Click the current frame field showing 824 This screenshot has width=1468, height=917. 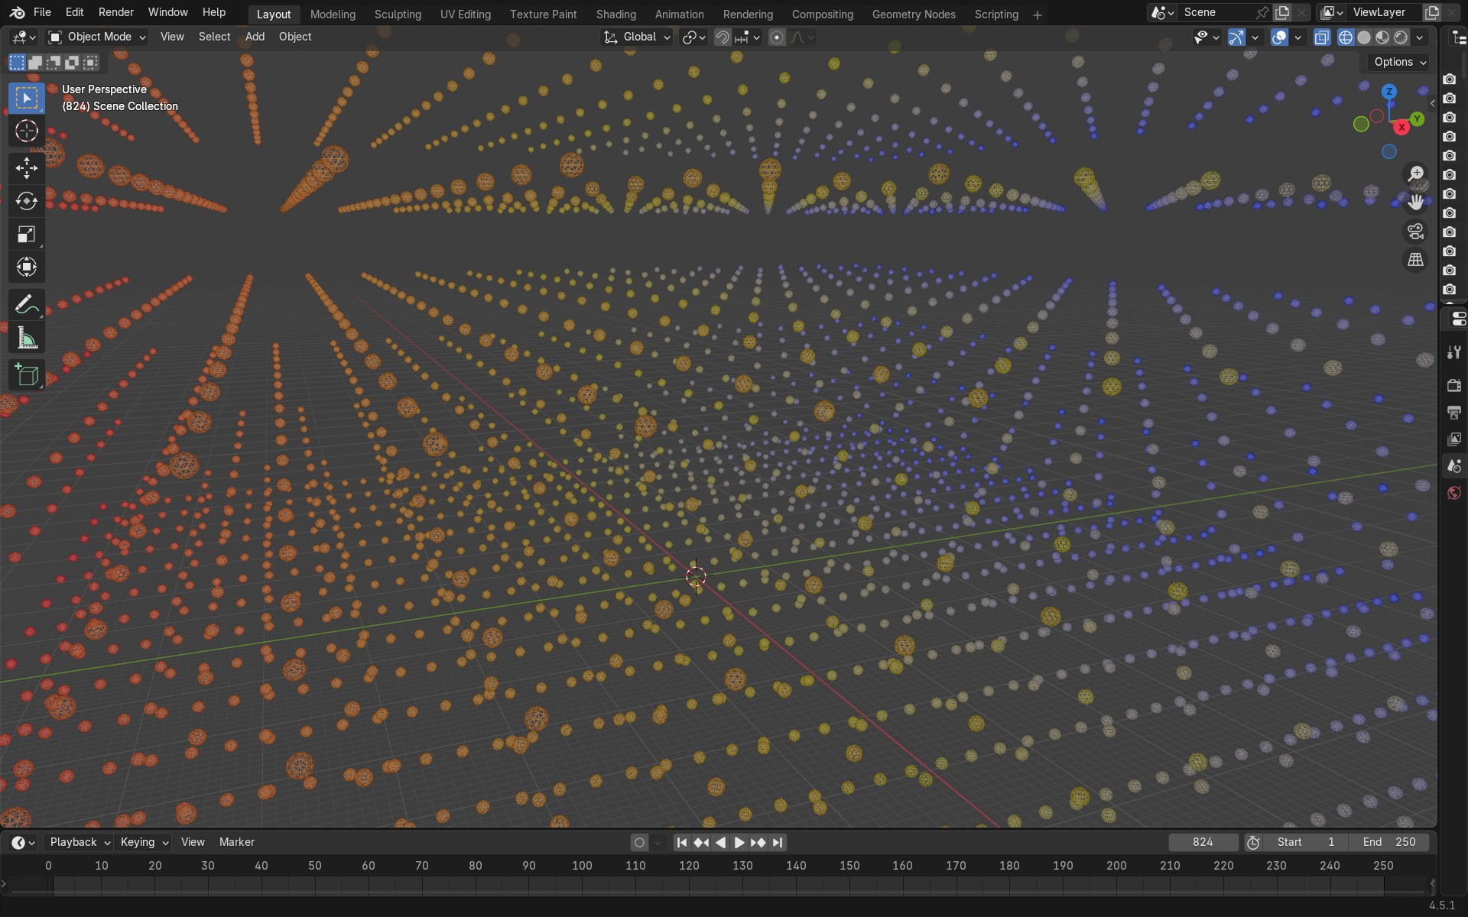point(1203,842)
